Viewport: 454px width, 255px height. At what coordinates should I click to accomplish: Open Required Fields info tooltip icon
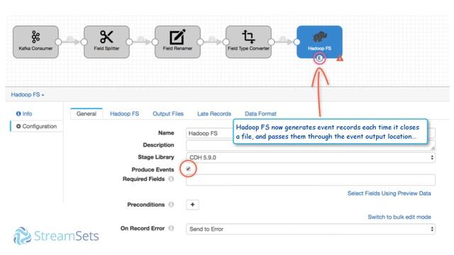tap(171, 179)
